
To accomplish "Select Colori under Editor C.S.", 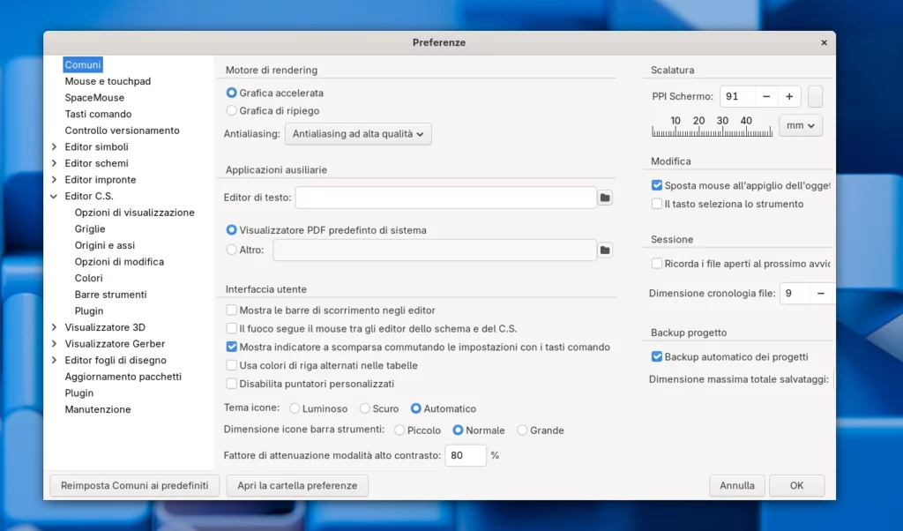I will click(x=88, y=278).
